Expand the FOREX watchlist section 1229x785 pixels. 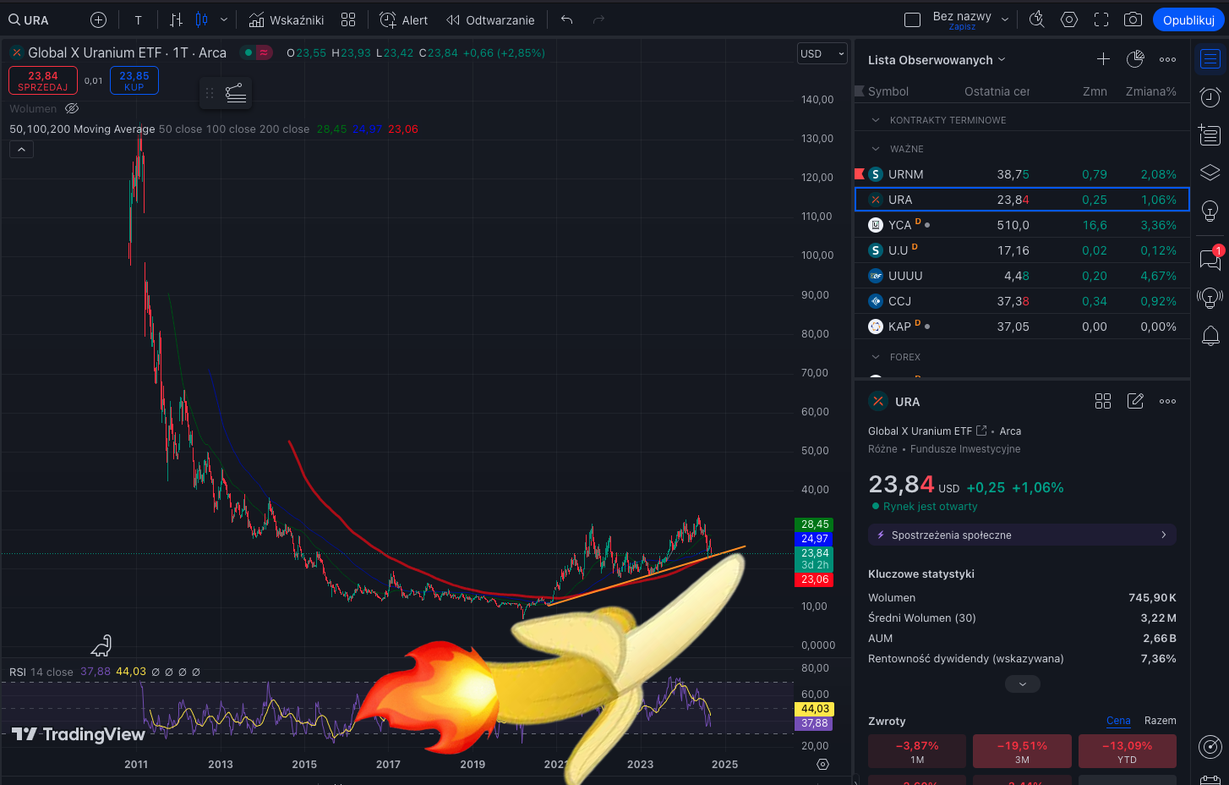(876, 357)
